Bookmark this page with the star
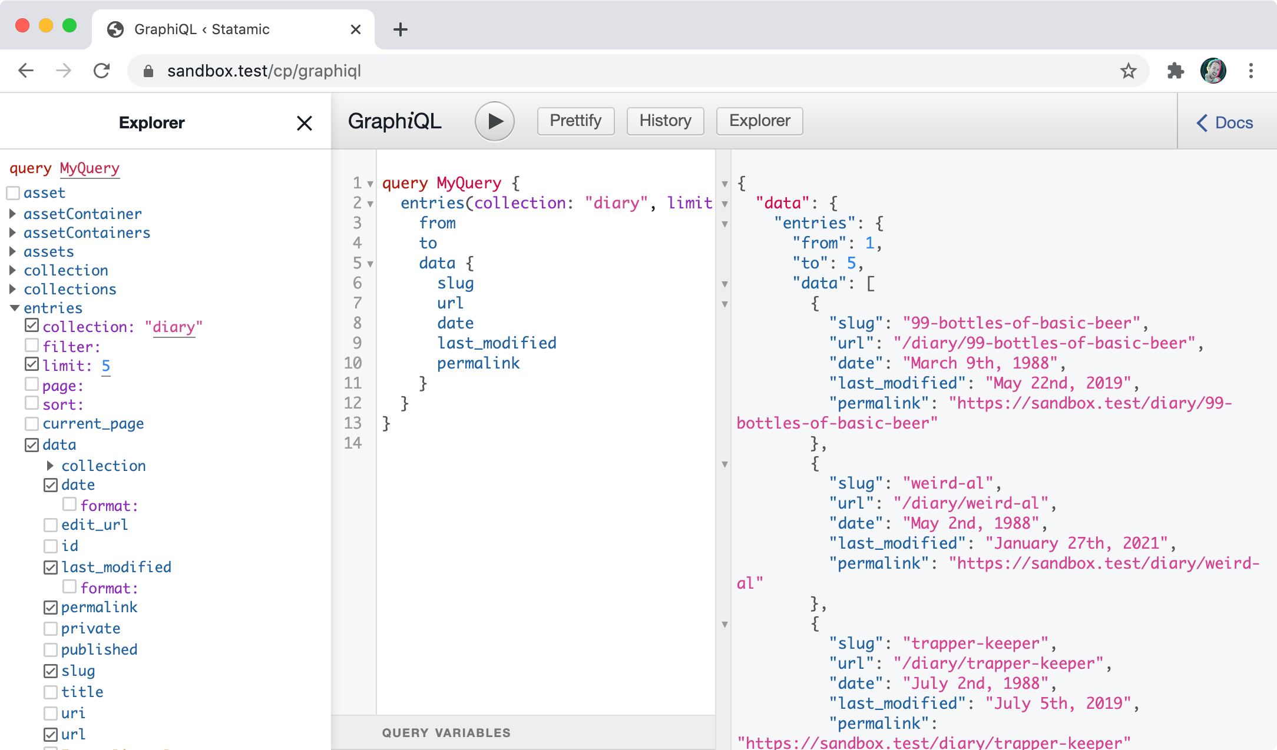 click(1128, 71)
